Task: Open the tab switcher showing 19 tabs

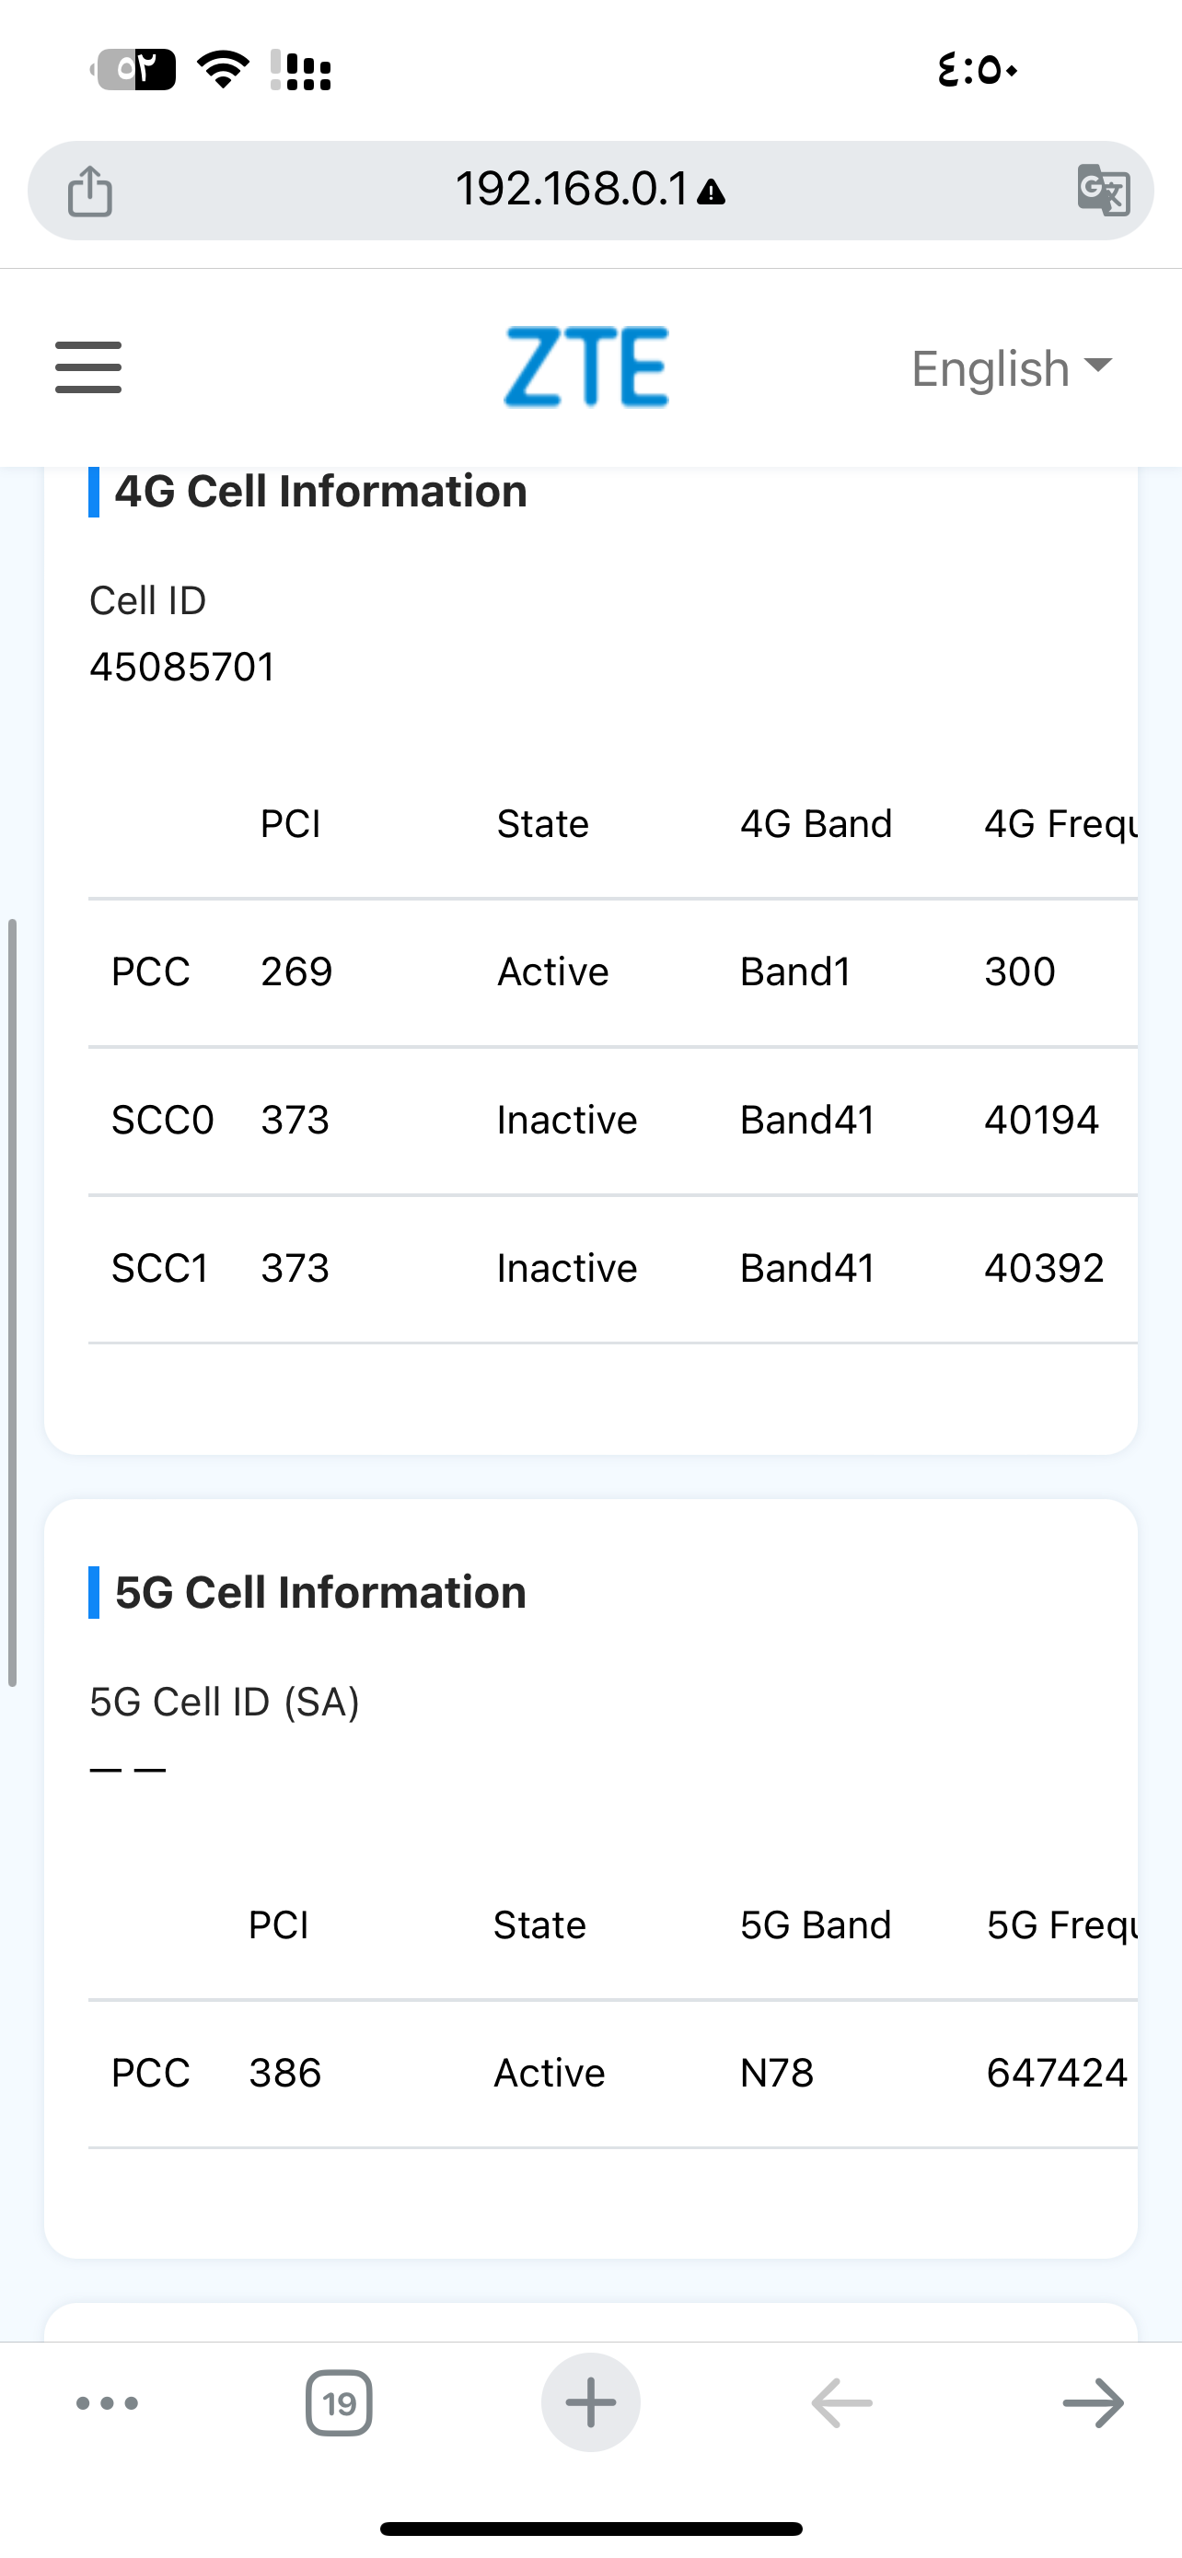Action: click(340, 2403)
